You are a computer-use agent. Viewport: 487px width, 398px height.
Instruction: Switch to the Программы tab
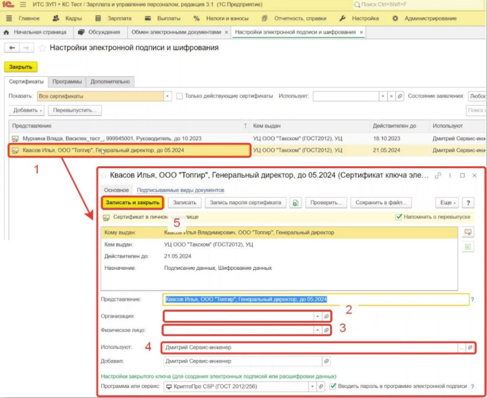click(67, 81)
